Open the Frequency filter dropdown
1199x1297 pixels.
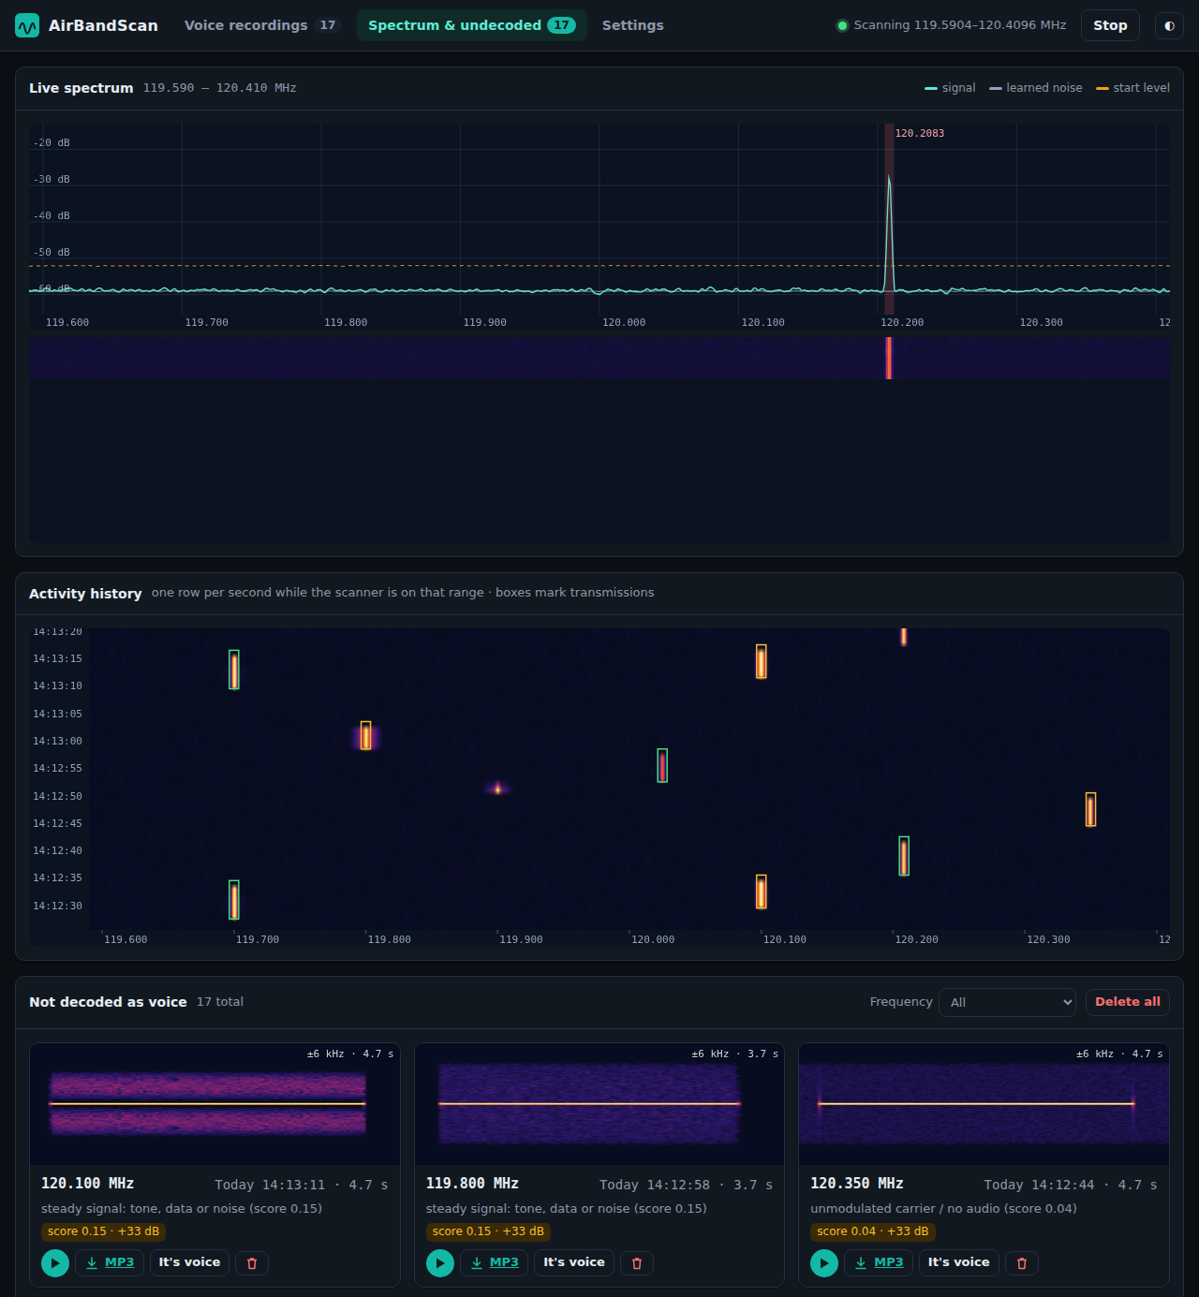(x=1008, y=1002)
